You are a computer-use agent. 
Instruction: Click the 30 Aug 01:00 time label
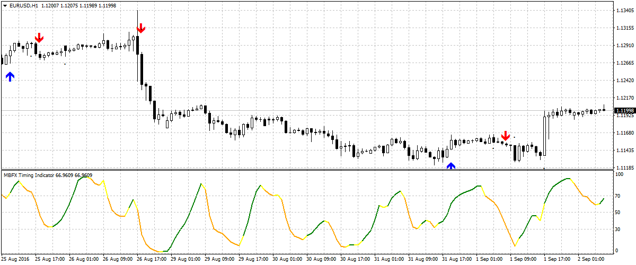click(288, 260)
